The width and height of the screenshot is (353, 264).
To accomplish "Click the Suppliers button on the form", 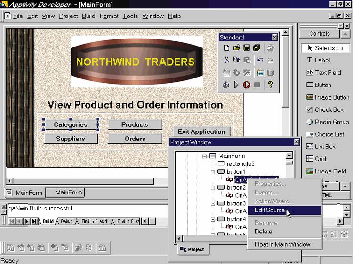I will 71,139.
